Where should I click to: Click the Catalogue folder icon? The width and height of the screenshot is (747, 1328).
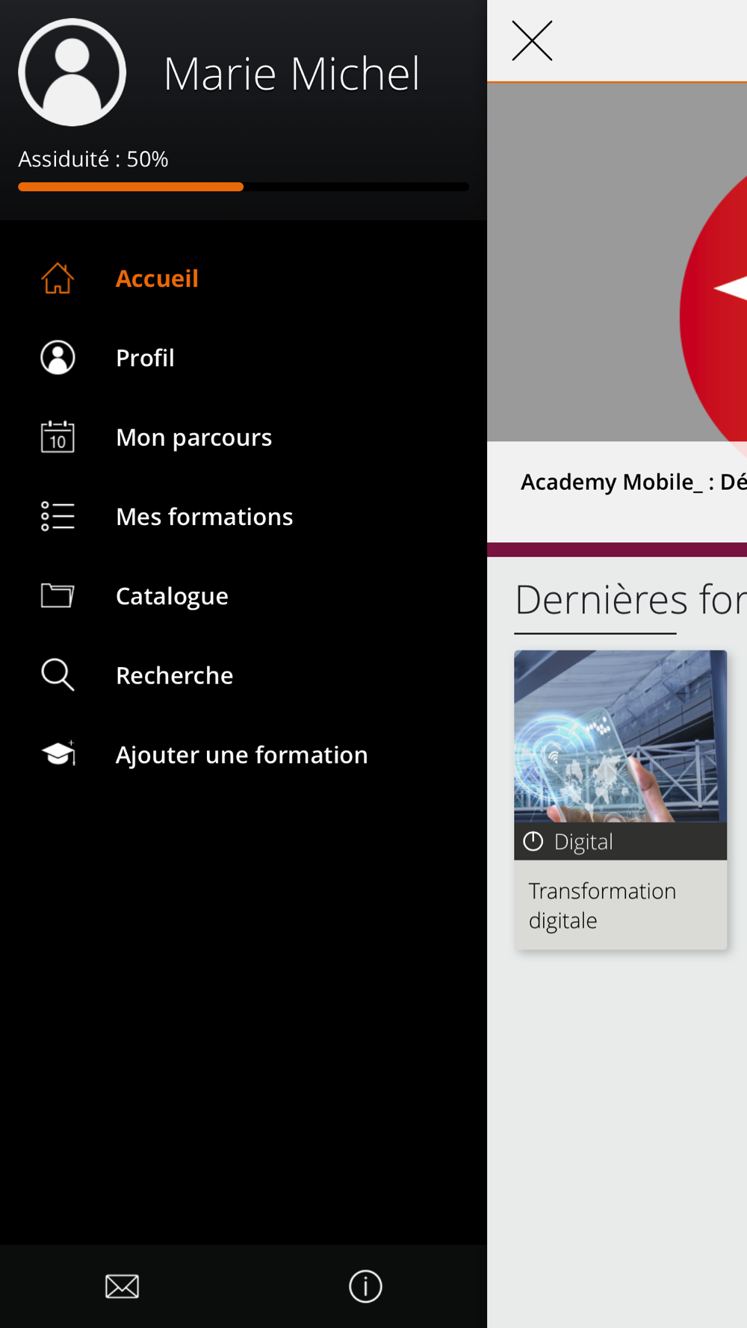[58, 595]
